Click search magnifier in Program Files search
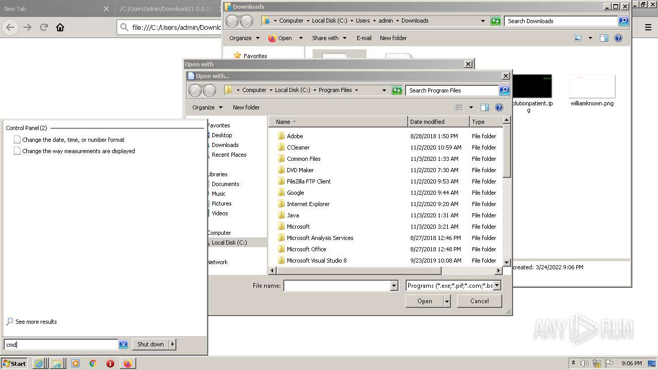This screenshot has height=370, width=658. point(504,90)
